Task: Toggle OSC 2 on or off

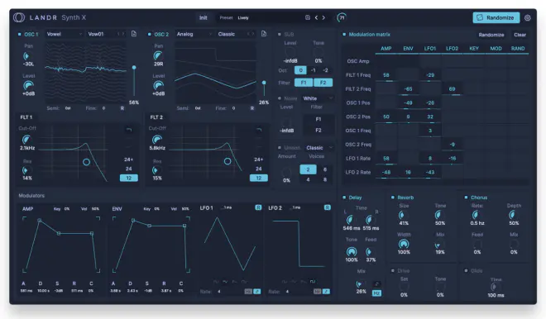Action: [150, 34]
